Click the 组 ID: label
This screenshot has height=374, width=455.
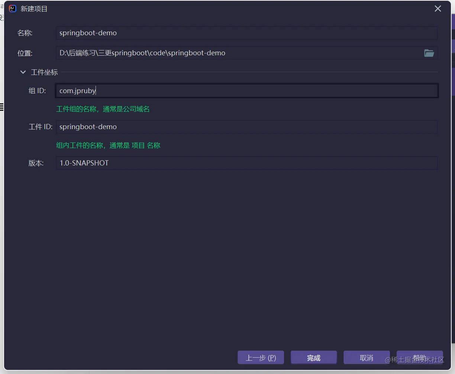(37, 91)
